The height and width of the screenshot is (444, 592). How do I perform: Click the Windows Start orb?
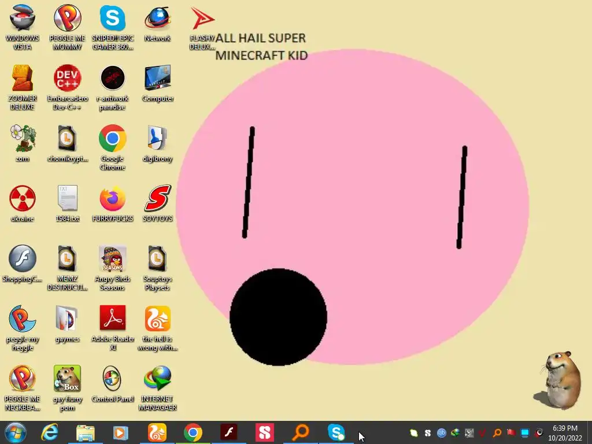coord(16,432)
